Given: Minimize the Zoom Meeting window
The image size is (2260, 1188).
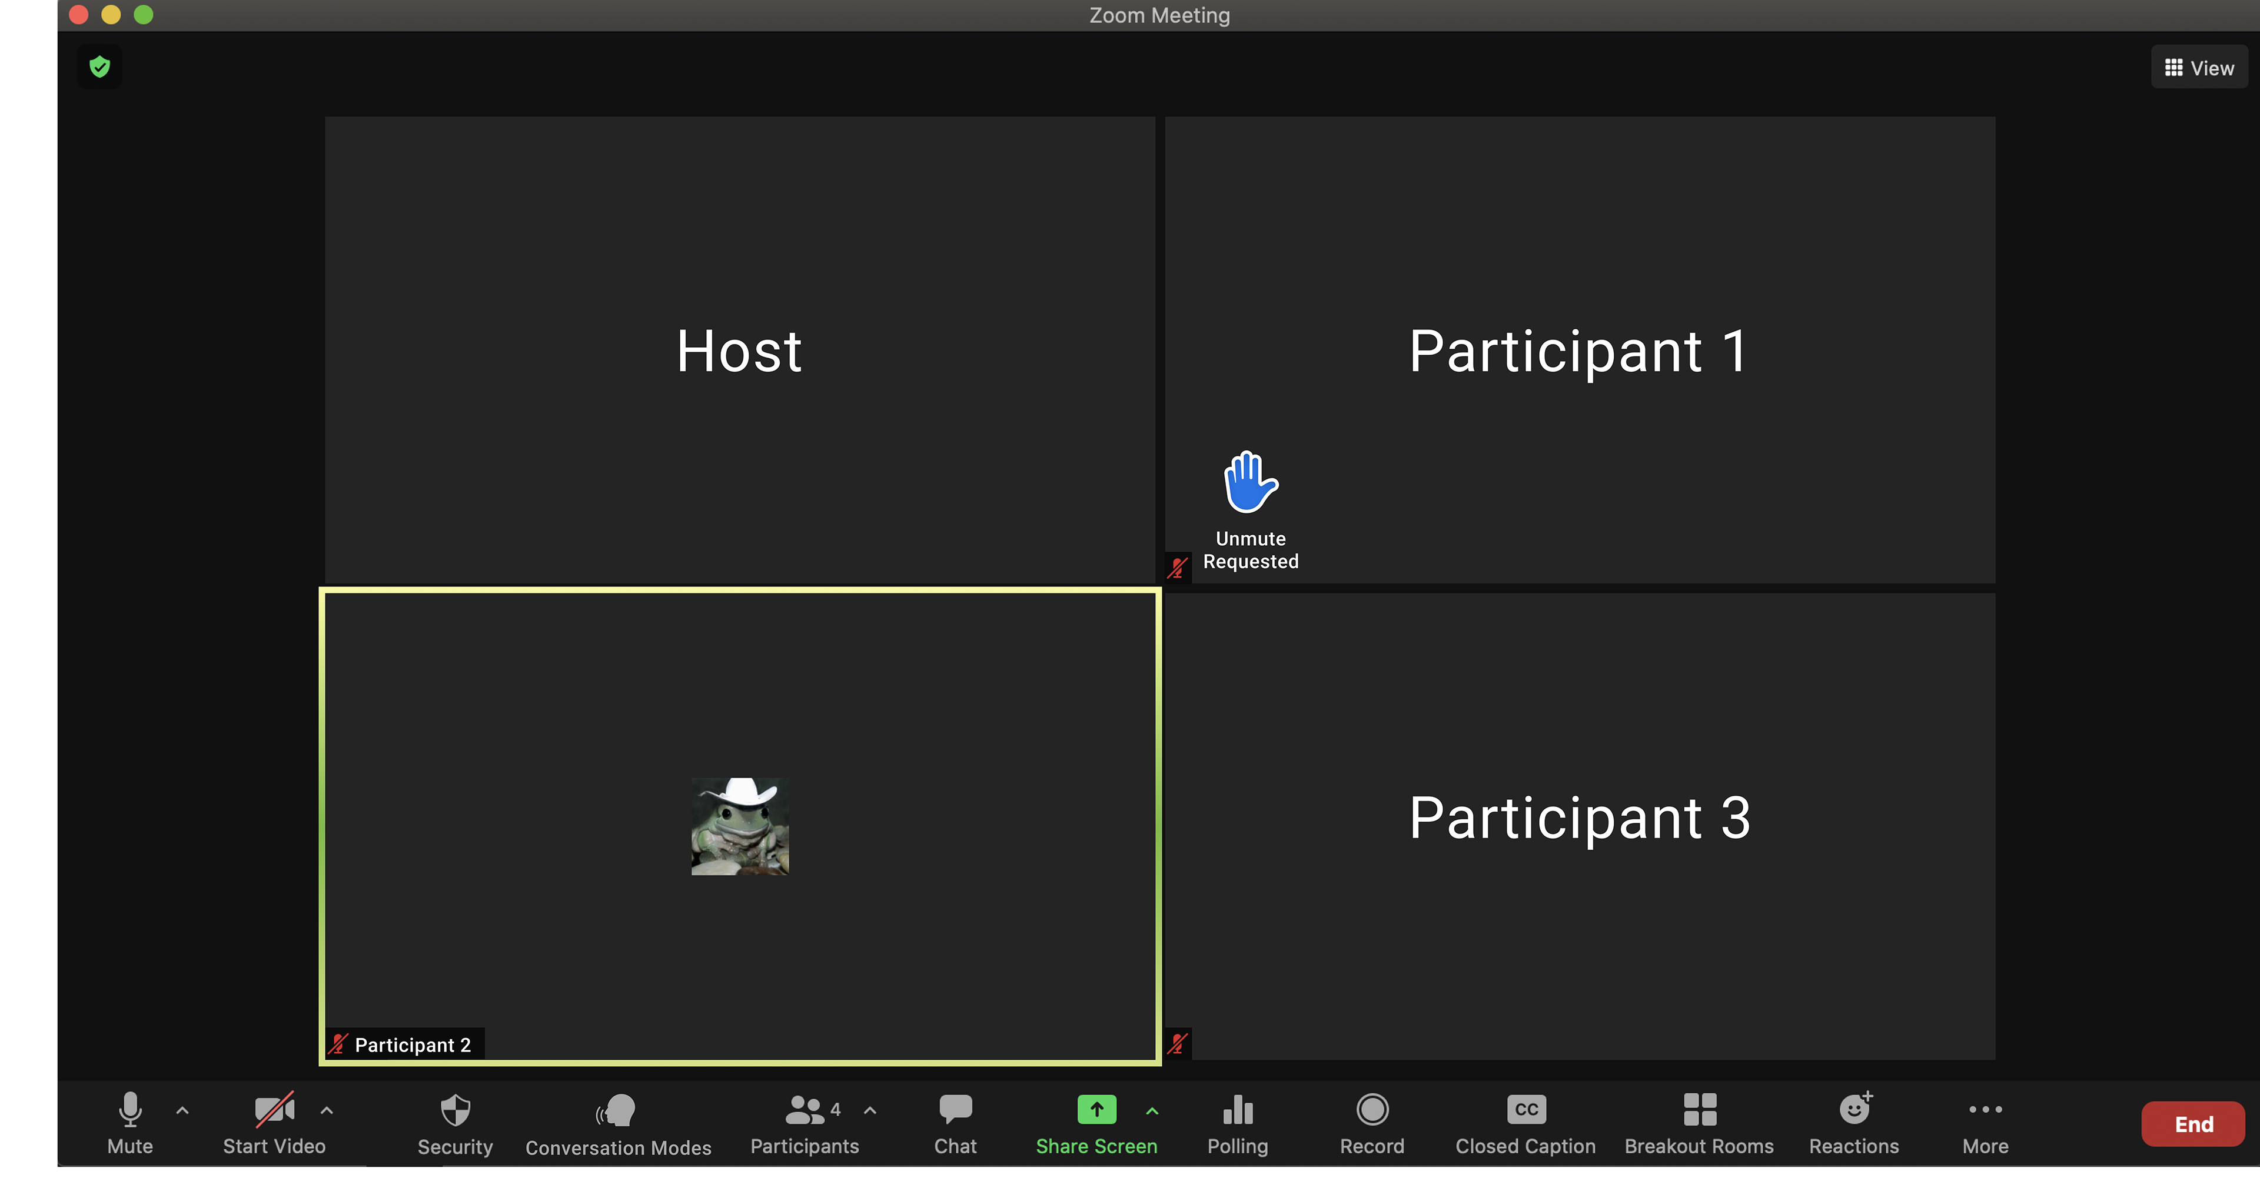Looking at the screenshot, I should 111,14.
